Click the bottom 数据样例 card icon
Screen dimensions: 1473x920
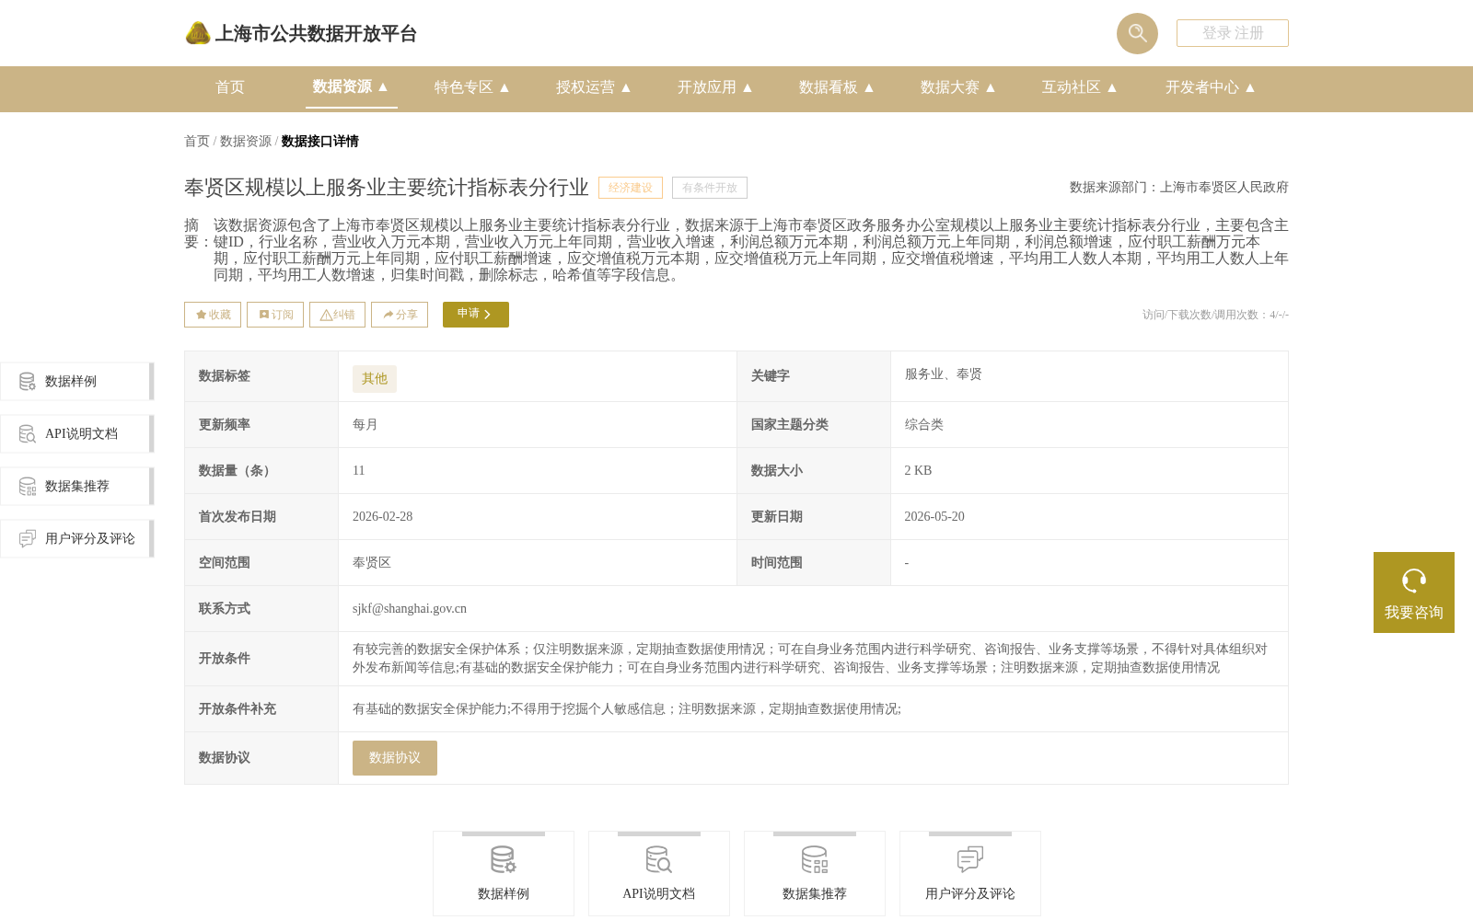[x=504, y=860]
